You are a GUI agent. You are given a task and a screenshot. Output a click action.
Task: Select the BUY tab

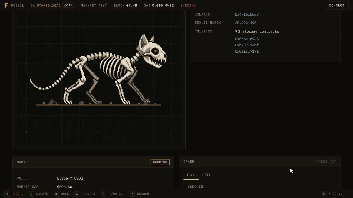[x=191, y=175]
